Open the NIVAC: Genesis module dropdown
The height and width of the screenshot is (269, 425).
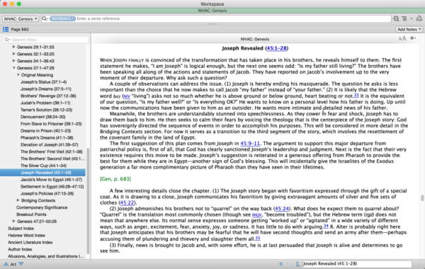21,18
